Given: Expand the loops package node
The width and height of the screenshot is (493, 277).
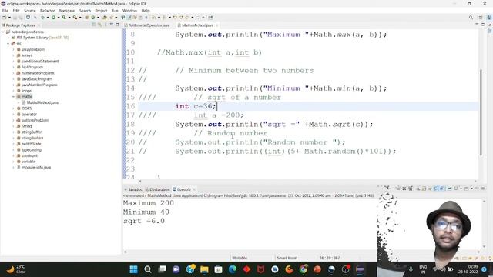Looking at the screenshot, I should click(x=14, y=91).
